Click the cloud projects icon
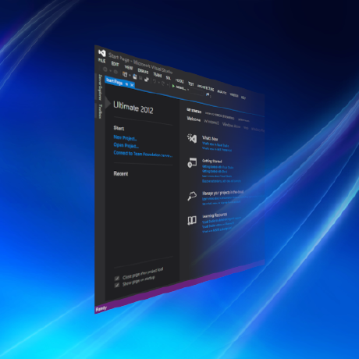 pyautogui.click(x=192, y=196)
